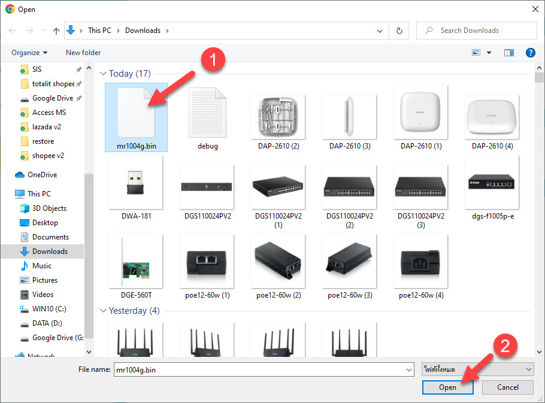The height and width of the screenshot is (403, 545).
Task: Select the DAP-2610 (2) image
Action: point(278,122)
